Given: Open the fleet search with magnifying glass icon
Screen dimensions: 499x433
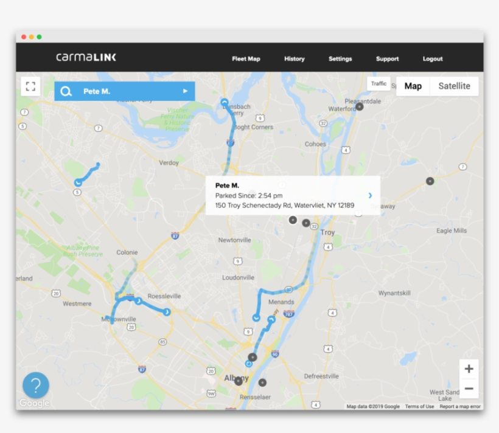Looking at the screenshot, I should (x=67, y=91).
